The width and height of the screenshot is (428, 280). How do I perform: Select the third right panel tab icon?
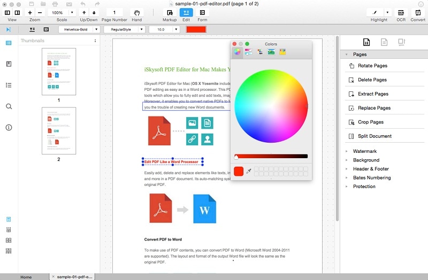tap(402, 42)
